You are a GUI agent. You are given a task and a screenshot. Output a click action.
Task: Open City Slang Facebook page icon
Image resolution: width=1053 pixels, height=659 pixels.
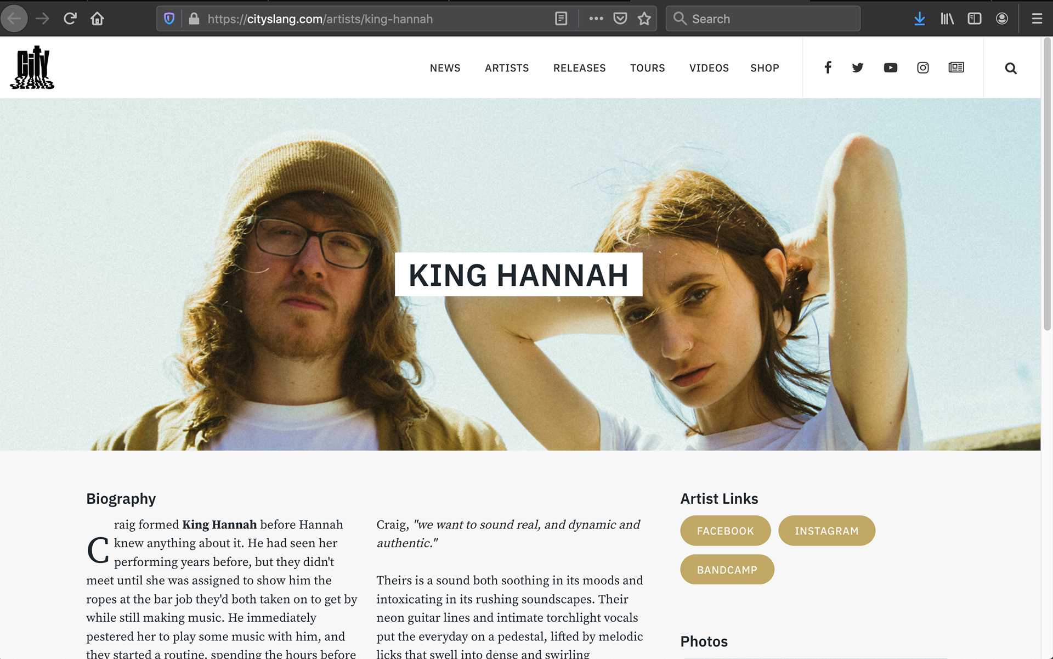(828, 67)
